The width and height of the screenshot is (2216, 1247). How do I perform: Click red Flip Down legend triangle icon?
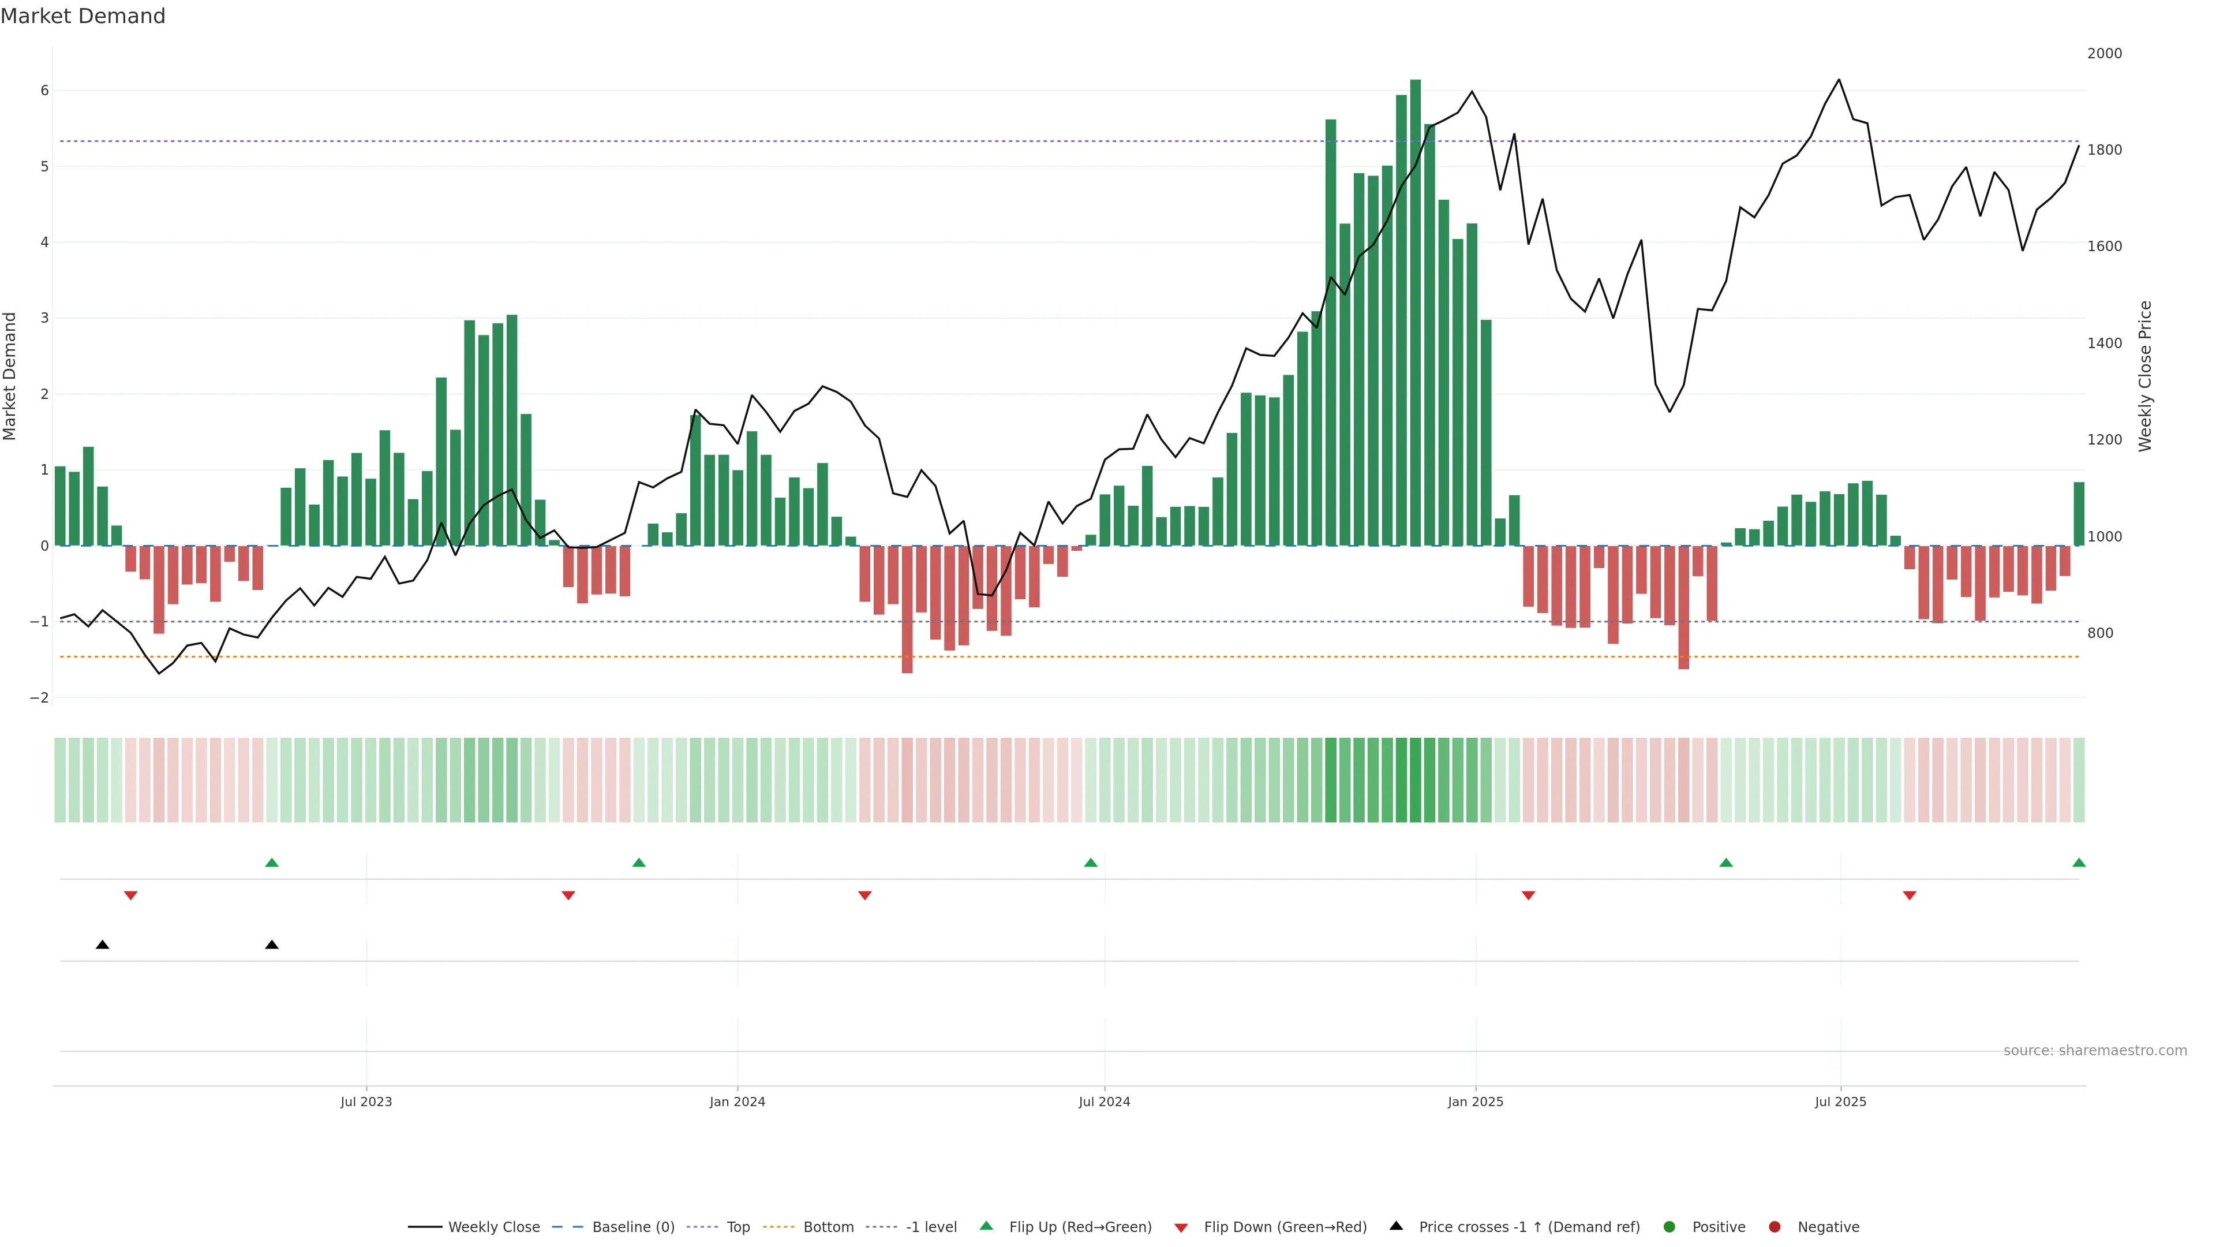point(1181,1227)
